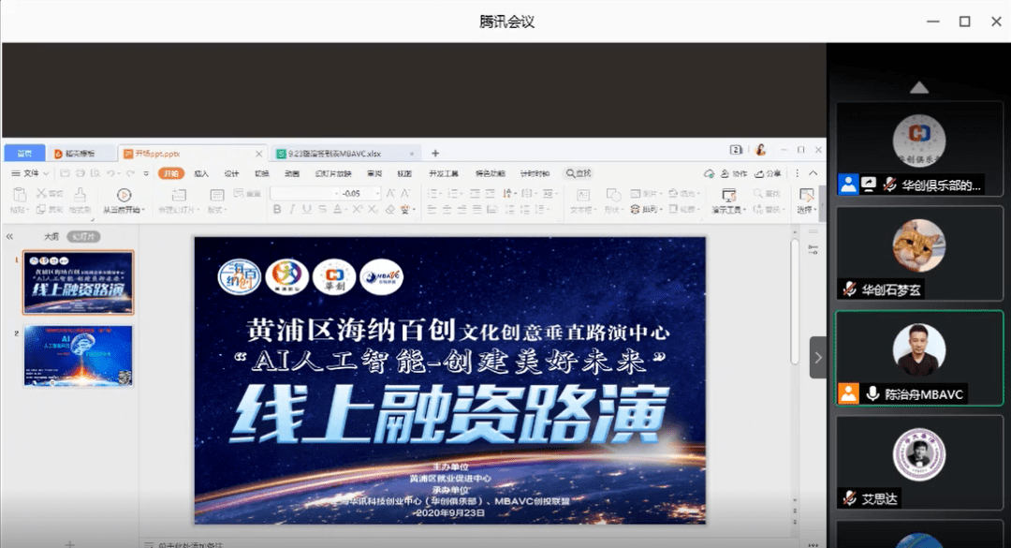Viewport: 1011px width, 548px height.
Task: Click the 形状 shapes icon
Action: tap(613, 195)
